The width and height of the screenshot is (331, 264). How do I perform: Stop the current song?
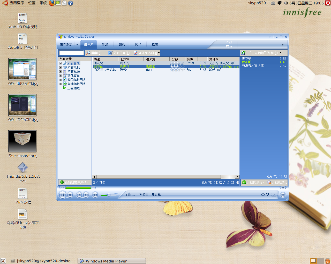click(x=70, y=195)
